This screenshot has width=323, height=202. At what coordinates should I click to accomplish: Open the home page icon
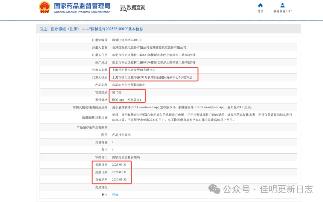click(260, 5)
